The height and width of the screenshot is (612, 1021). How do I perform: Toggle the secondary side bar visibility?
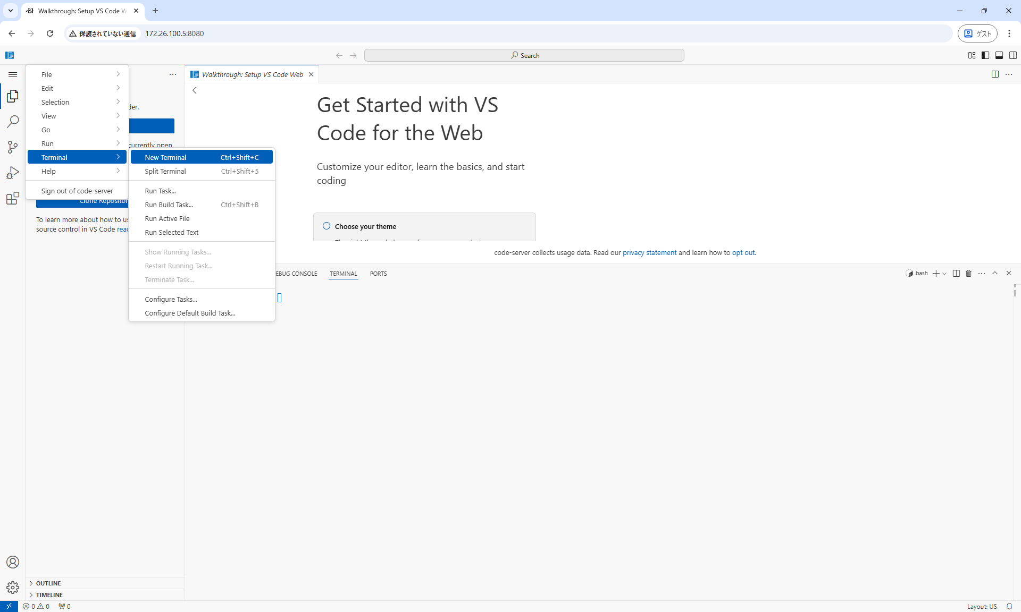(1013, 55)
